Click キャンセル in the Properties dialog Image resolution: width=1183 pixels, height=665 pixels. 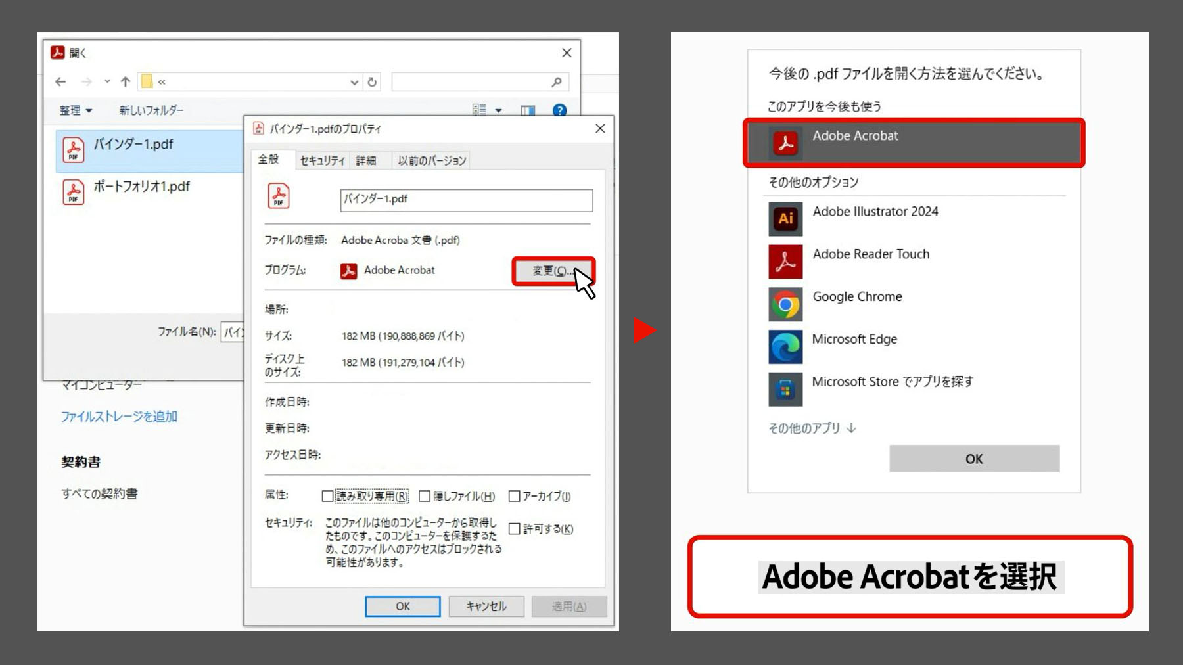486,607
